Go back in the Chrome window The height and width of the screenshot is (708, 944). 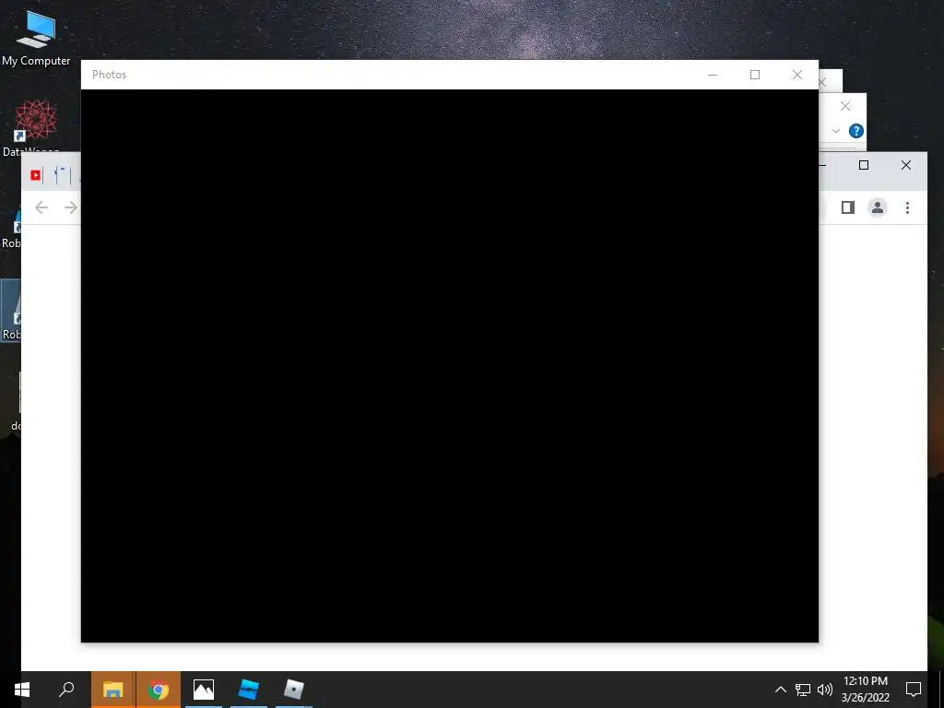click(x=41, y=207)
